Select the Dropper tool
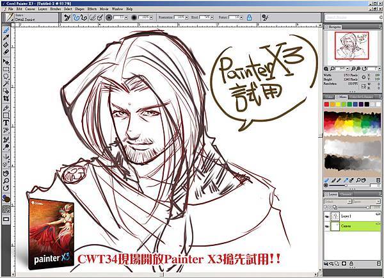Viewport: 384px width, 278px height. 6,38
